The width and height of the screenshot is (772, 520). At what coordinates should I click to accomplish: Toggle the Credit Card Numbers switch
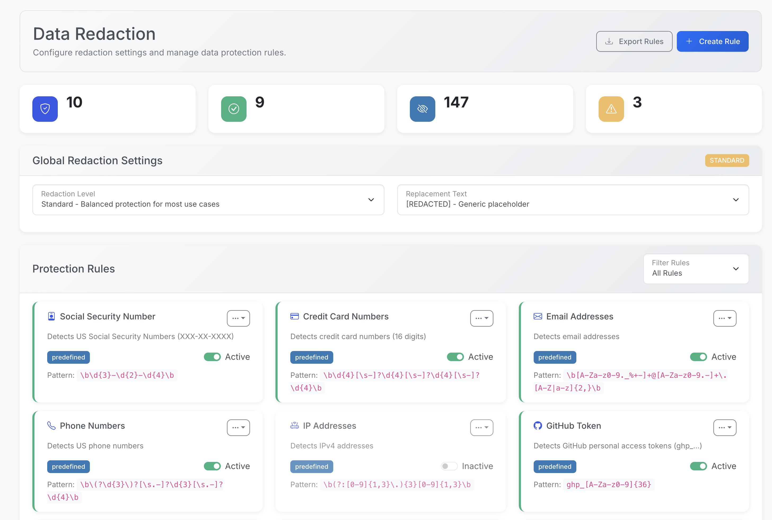coord(455,357)
